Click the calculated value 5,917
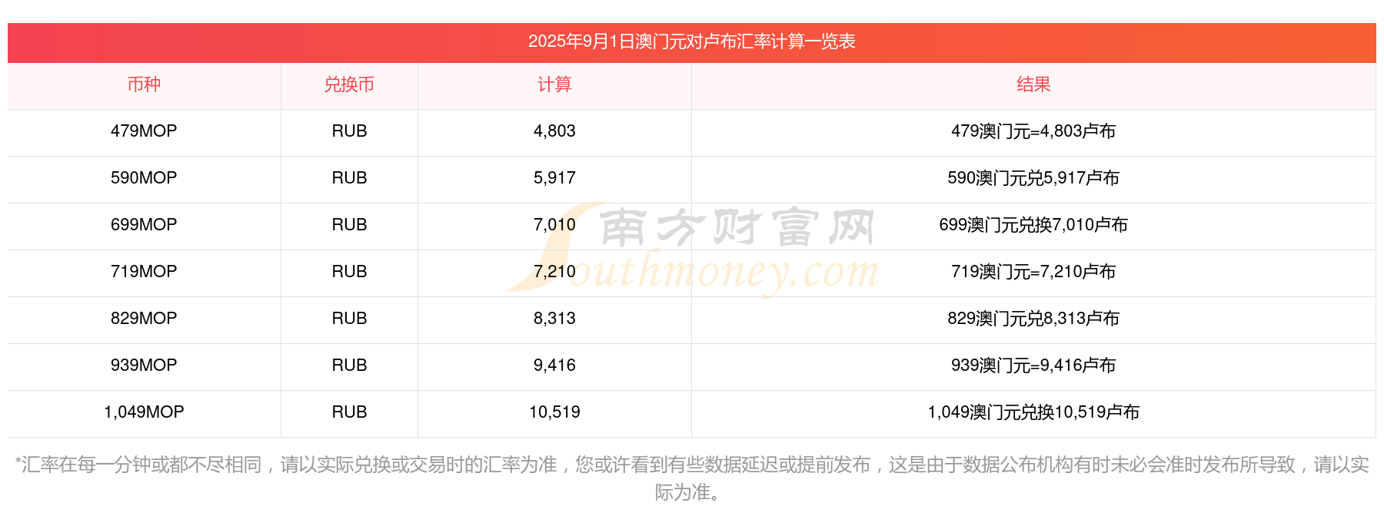 coord(554,178)
